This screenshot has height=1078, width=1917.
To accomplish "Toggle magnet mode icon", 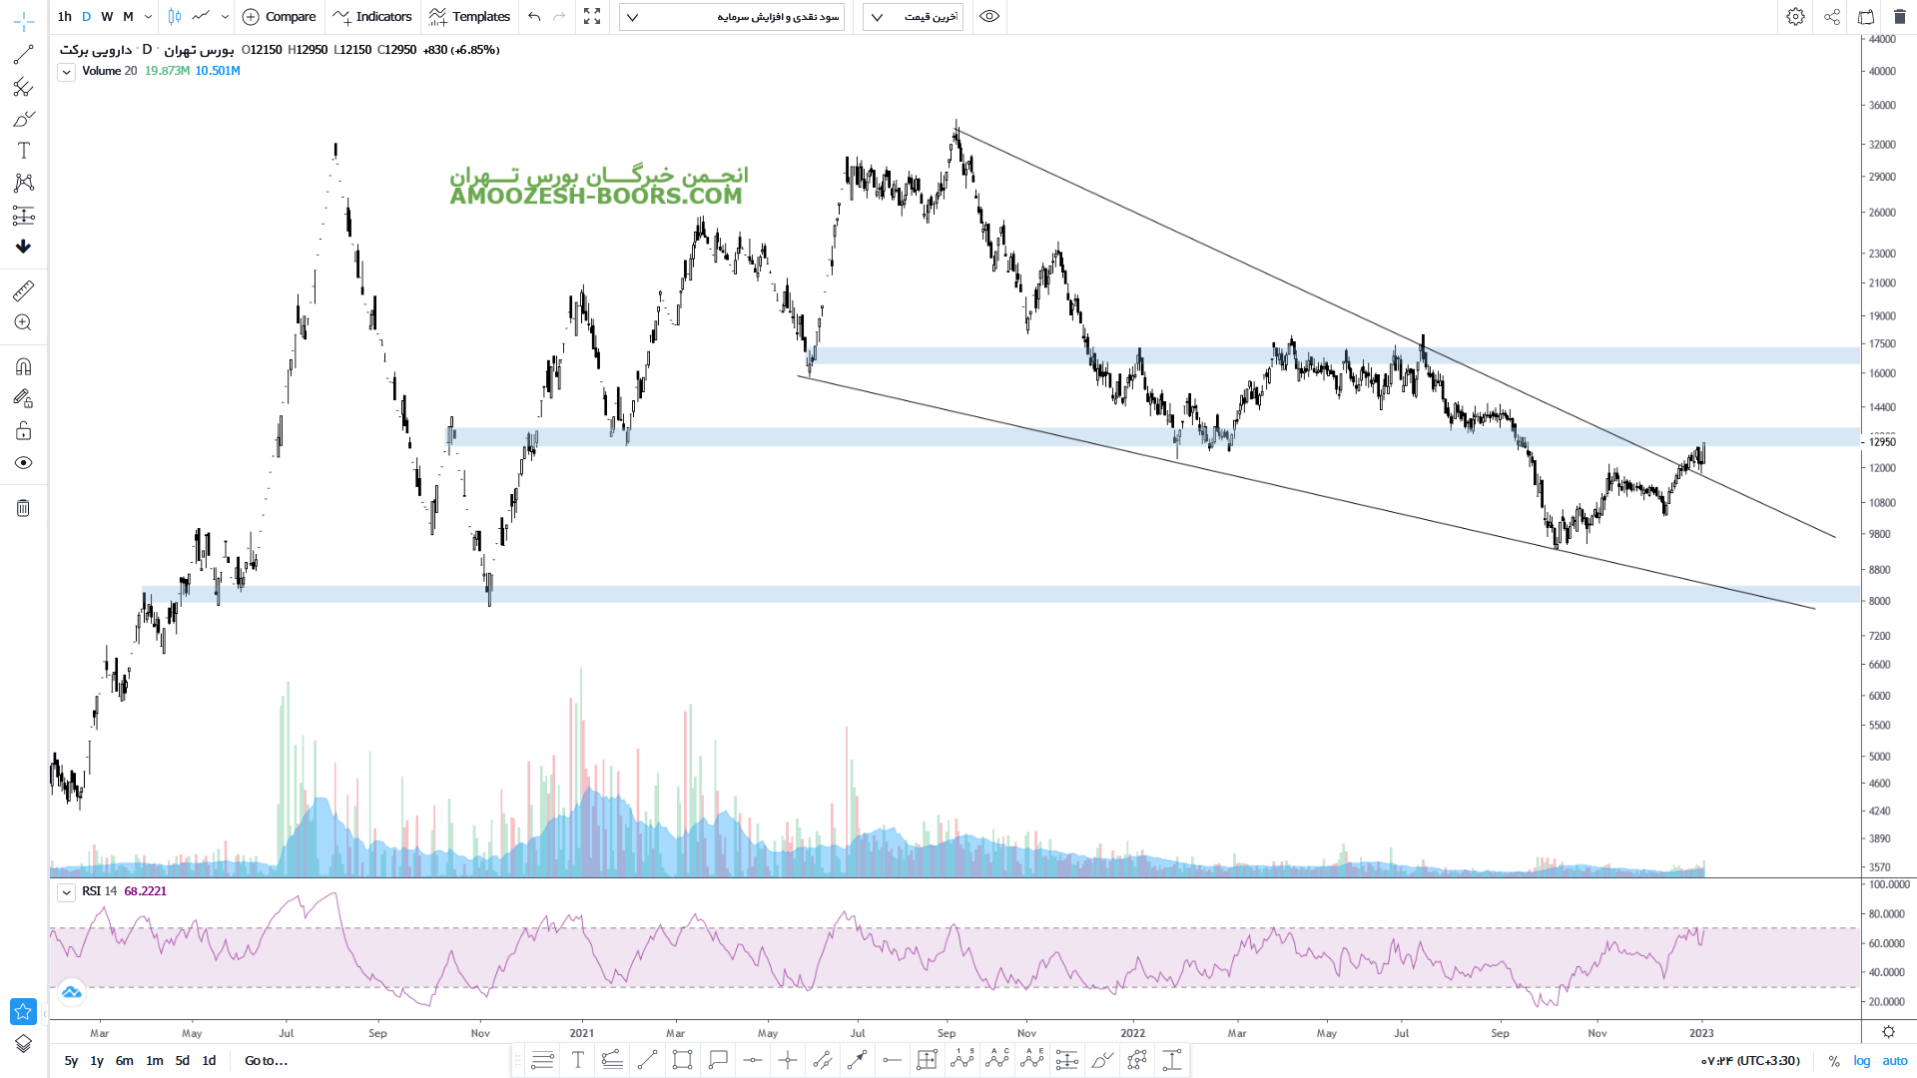I will pos(23,366).
